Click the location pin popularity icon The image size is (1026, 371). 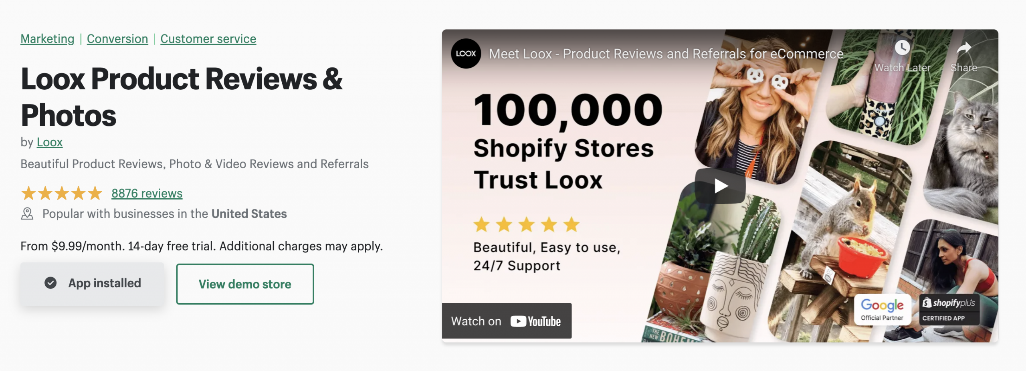click(27, 214)
